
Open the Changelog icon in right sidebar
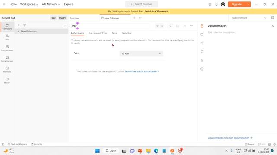(x=202, y=43)
